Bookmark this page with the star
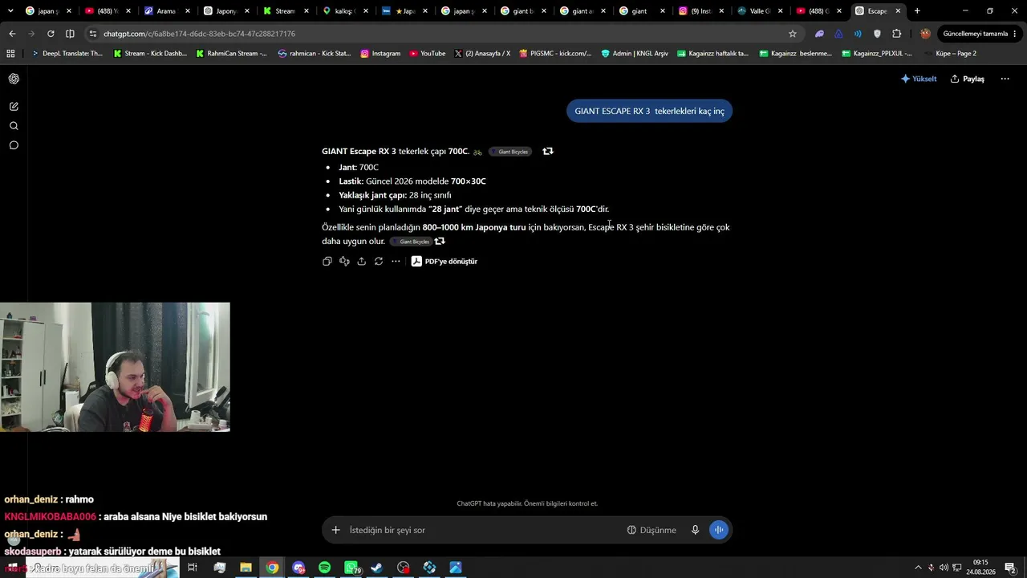Viewport: 1027px width, 578px height. click(x=793, y=34)
